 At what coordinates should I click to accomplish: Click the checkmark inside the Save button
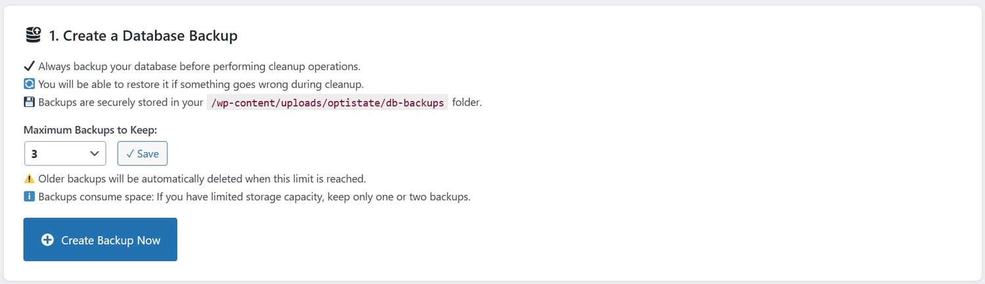130,153
